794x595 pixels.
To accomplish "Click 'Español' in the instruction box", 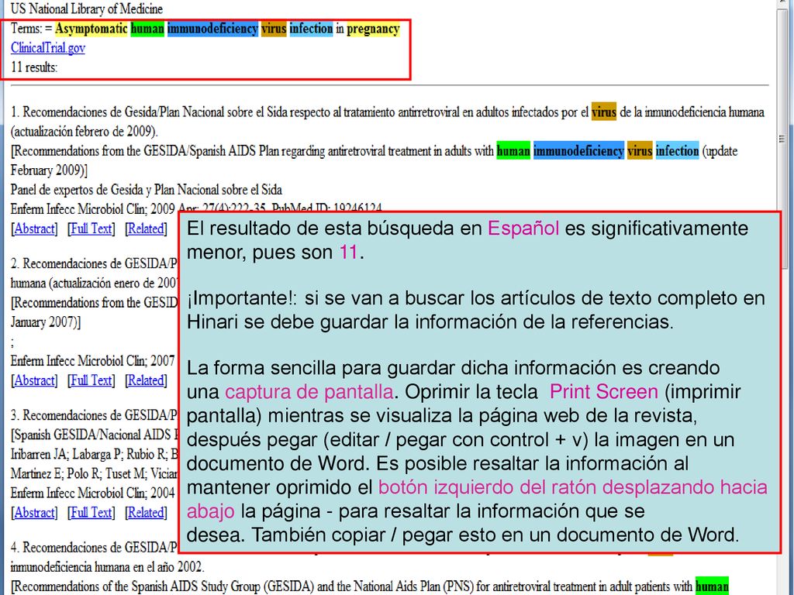I will tap(523, 229).
